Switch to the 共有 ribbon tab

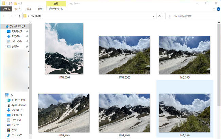coord(29,9)
